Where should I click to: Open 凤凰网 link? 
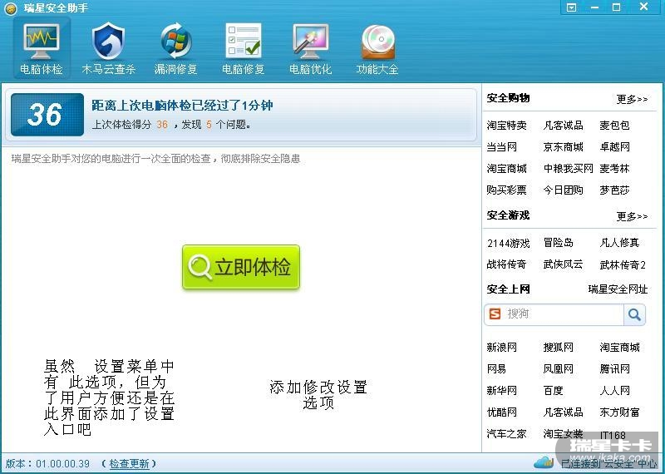pos(558,368)
